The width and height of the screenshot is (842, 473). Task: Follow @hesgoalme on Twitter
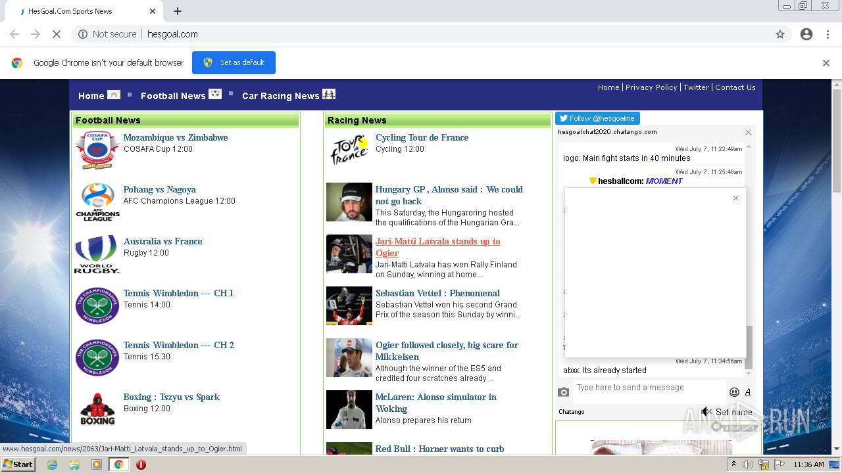click(597, 118)
